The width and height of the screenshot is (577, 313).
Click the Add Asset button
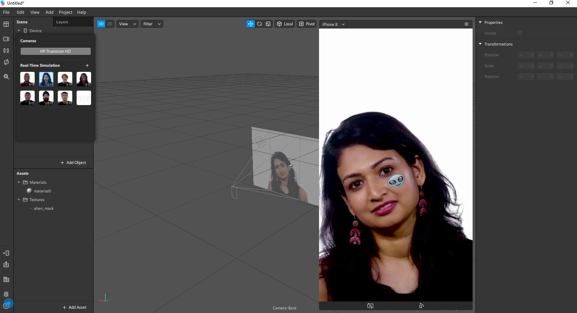point(74,307)
